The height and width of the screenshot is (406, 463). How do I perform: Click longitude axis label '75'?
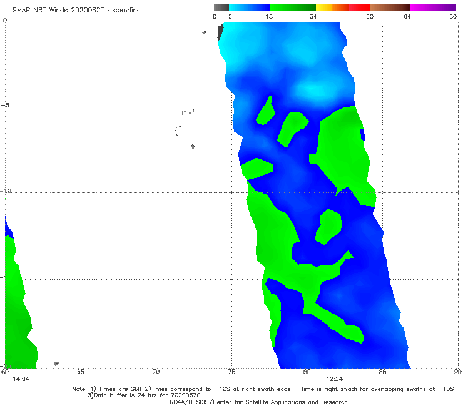(232, 372)
